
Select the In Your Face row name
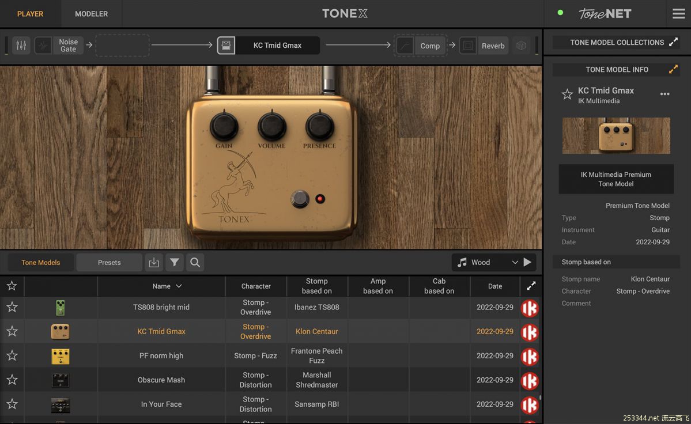pyautogui.click(x=161, y=404)
